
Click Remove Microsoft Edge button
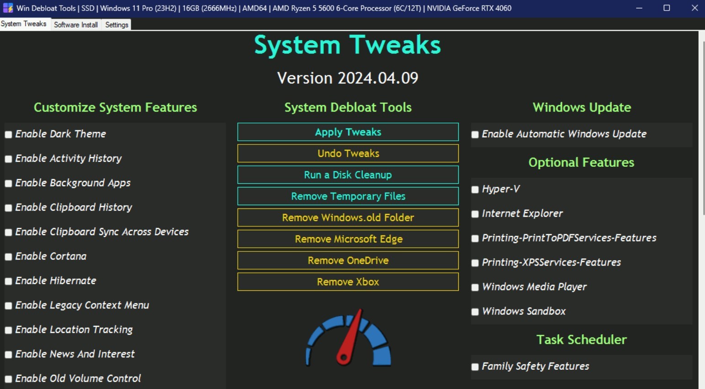click(348, 239)
